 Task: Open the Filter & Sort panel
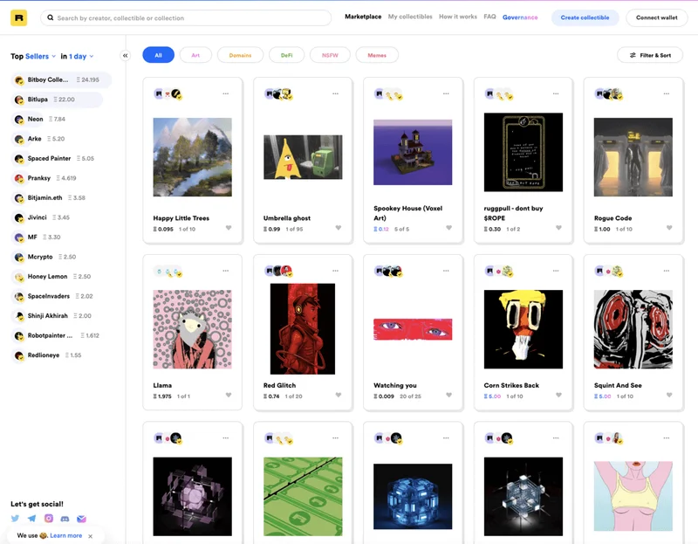[x=652, y=54]
